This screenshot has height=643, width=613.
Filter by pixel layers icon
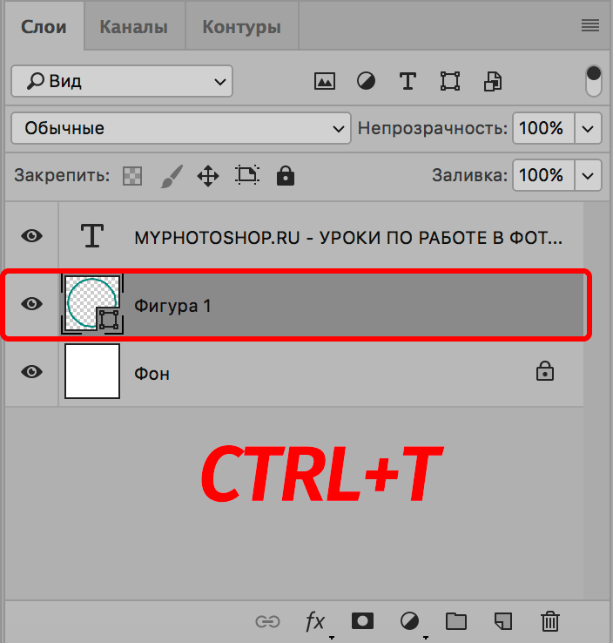(325, 81)
